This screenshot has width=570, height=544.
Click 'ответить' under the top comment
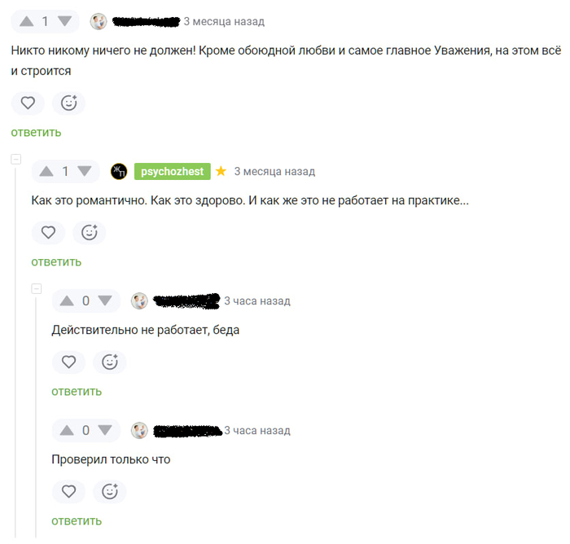[x=36, y=133]
